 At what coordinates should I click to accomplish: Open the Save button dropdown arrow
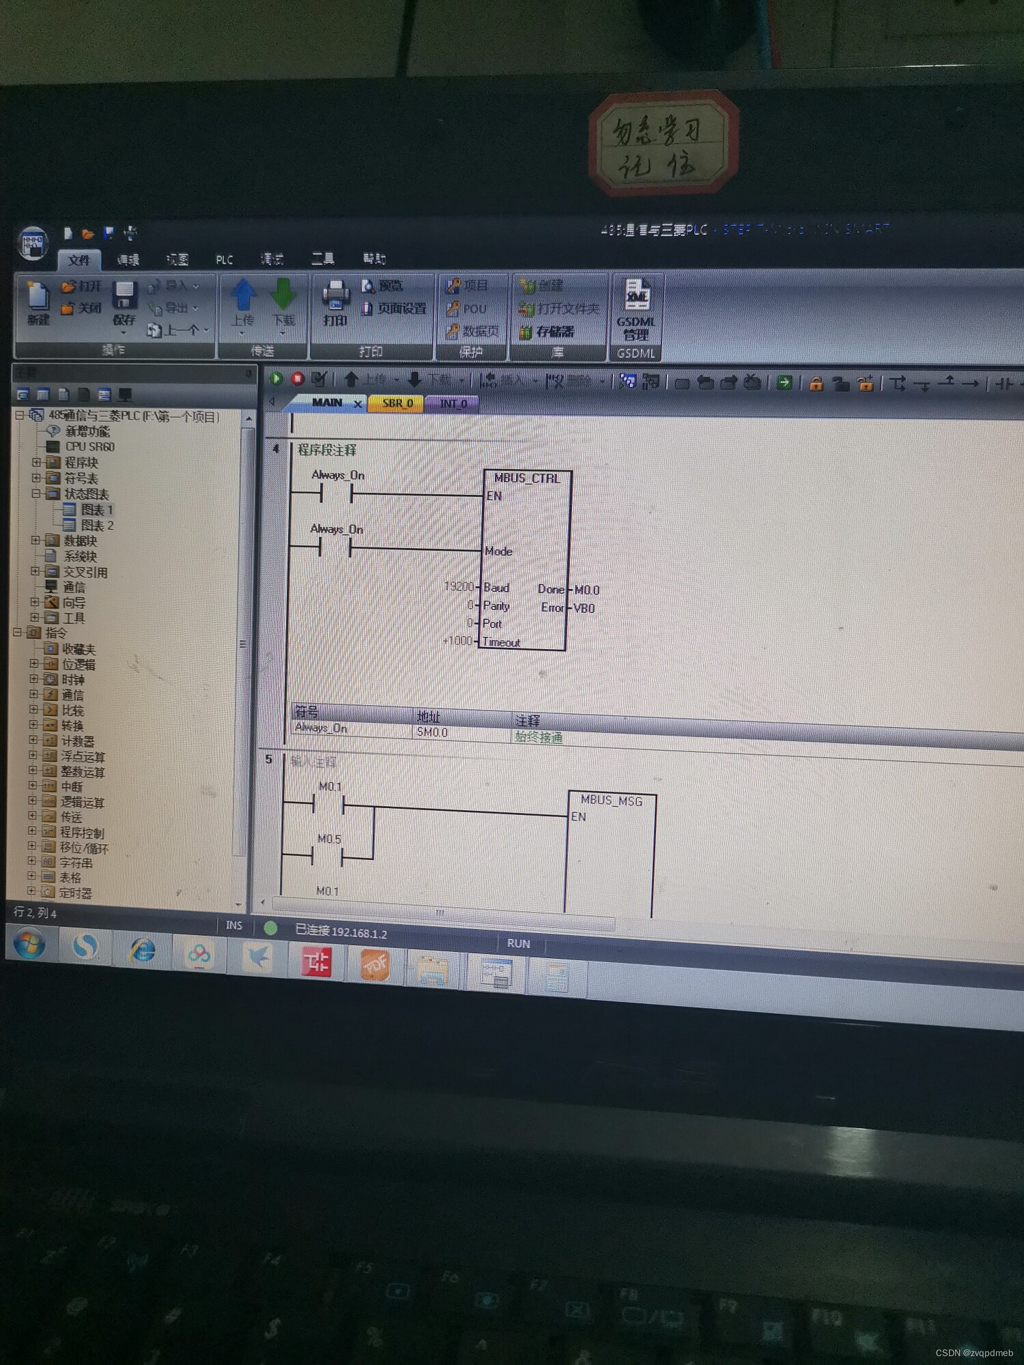click(x=124, y=332)
